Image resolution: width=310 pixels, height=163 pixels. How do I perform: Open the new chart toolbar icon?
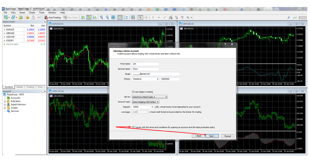(x=6, y=17)
